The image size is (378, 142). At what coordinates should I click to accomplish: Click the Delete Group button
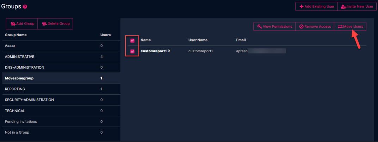point(55,24)
